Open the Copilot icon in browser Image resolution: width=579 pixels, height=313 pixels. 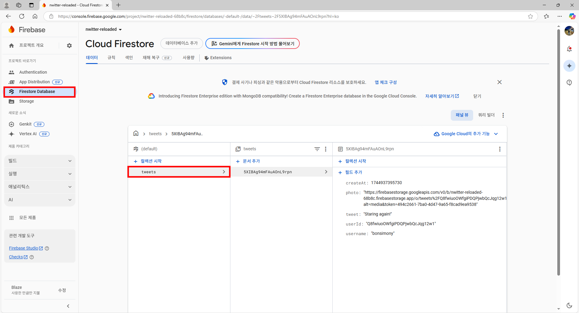[x=572, y=16]
